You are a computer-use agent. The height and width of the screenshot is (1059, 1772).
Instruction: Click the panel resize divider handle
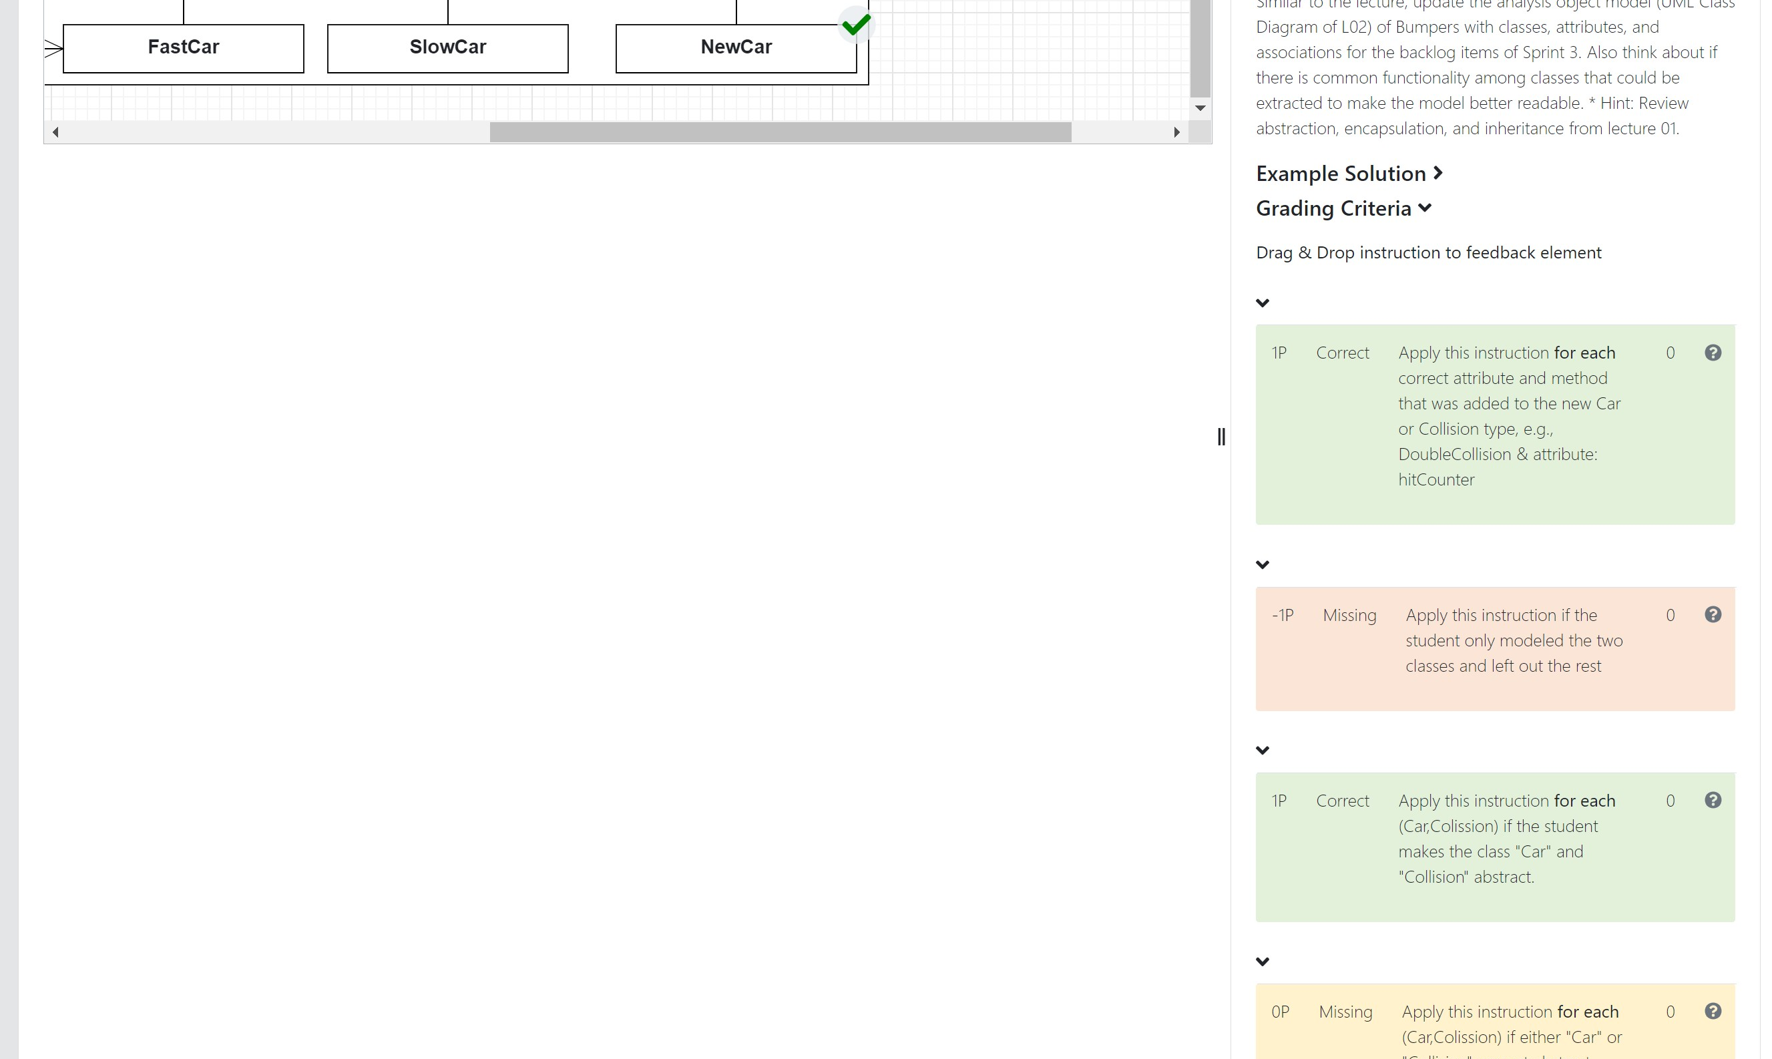[x=1221, y=437]
